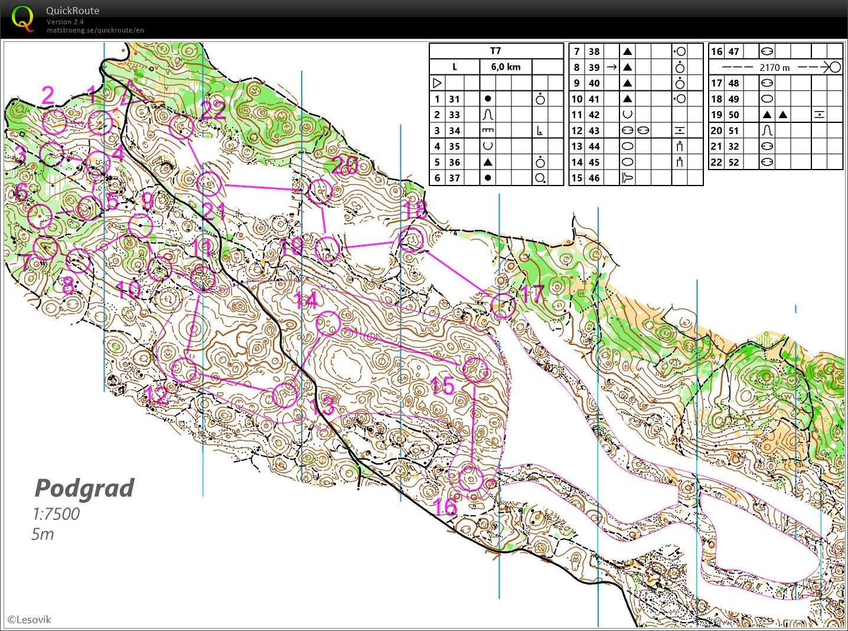This screenshot has height=631, width=848.
Task: Pick control circle 6 on the map
Action: click(40, 216)
